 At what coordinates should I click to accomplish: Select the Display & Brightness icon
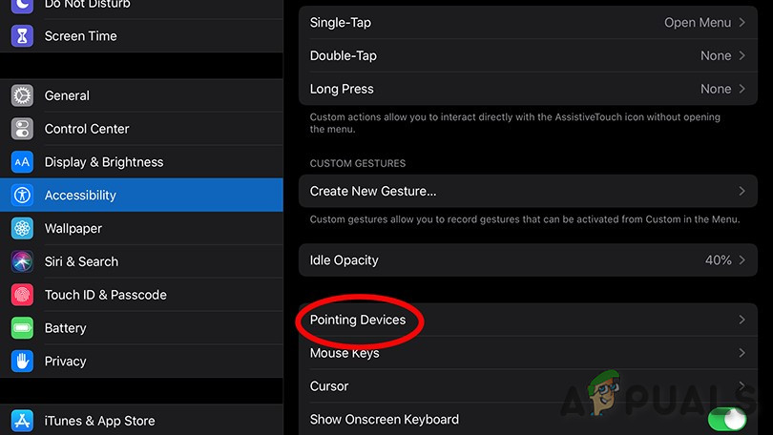tap(22, 162)
